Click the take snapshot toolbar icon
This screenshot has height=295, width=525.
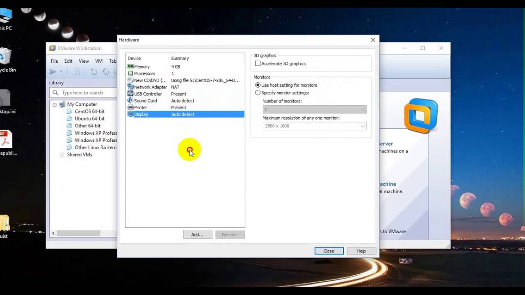(94, 72)
